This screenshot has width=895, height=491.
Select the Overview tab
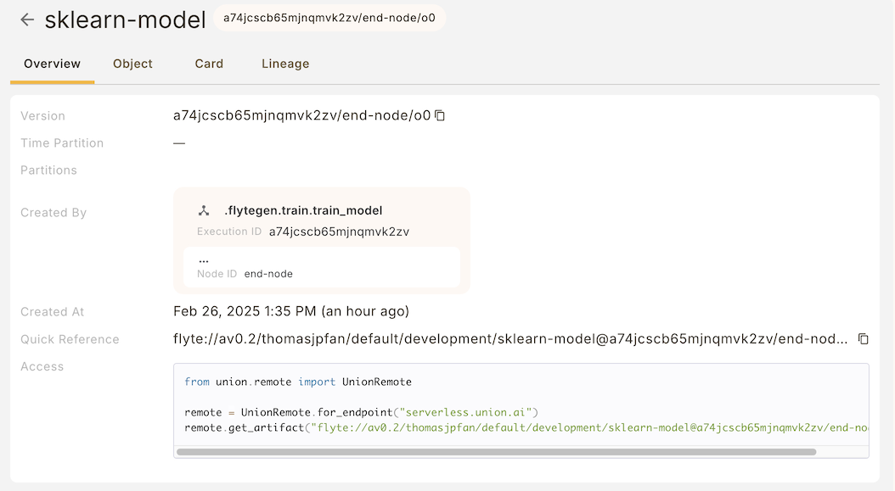point(52,64)
